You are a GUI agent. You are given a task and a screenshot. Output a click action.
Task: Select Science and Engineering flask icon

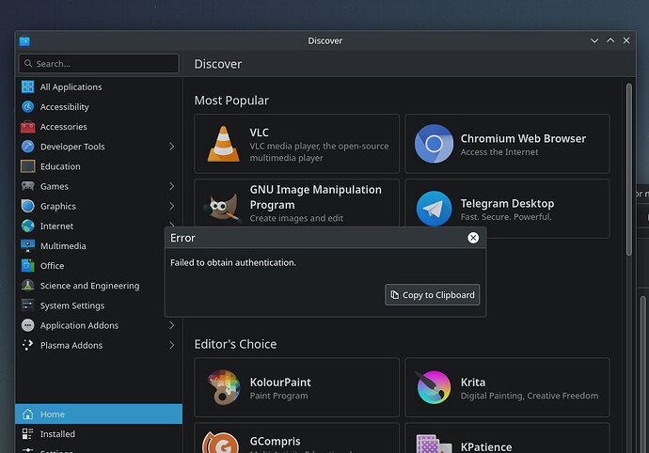click(x=27, y=286)
